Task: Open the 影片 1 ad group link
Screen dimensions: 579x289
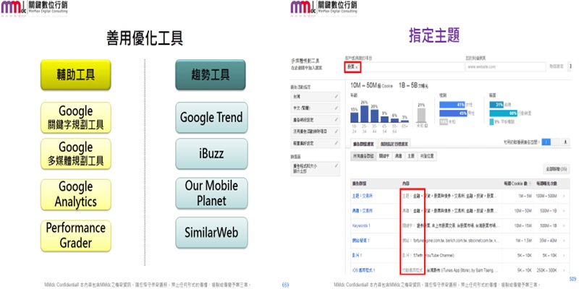Action: tap(359, 254)
